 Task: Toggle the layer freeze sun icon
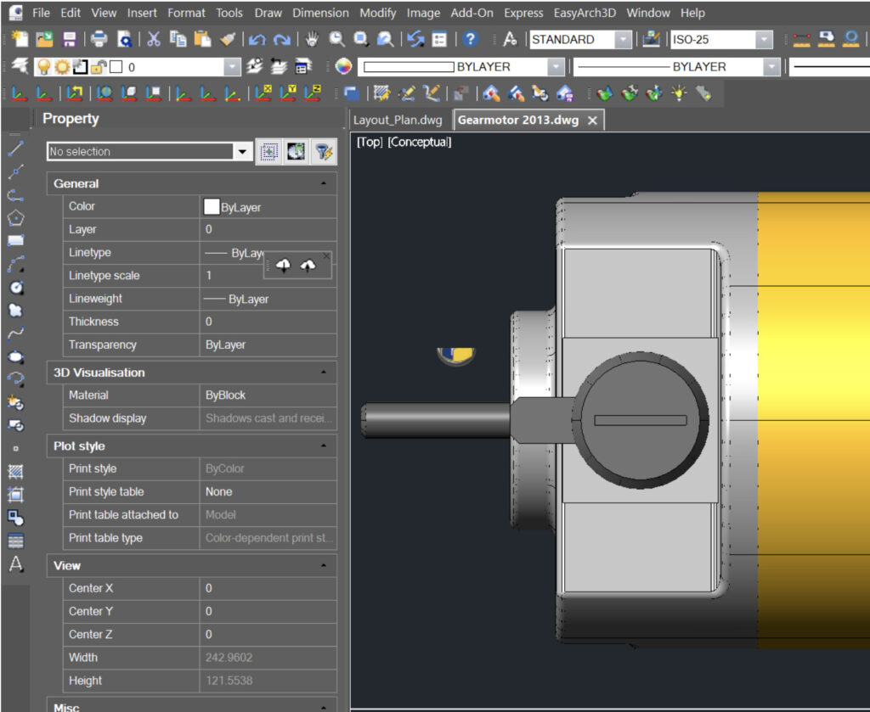point(61,67)
